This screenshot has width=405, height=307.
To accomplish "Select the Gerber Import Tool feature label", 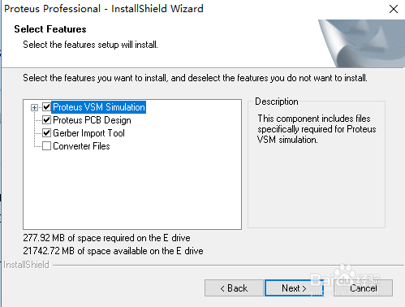I will pos(88,133).
